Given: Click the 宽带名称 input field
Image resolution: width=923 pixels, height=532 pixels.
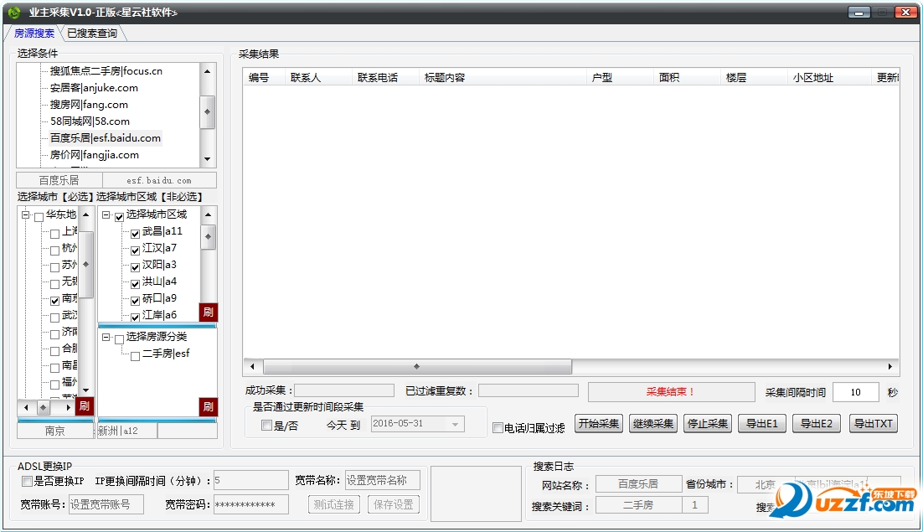Looking at the screenshot, I should [383, 480].
